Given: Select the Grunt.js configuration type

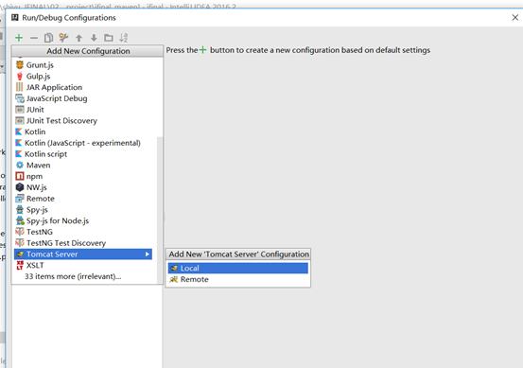Looking at the screenshot, I should 82,65.
